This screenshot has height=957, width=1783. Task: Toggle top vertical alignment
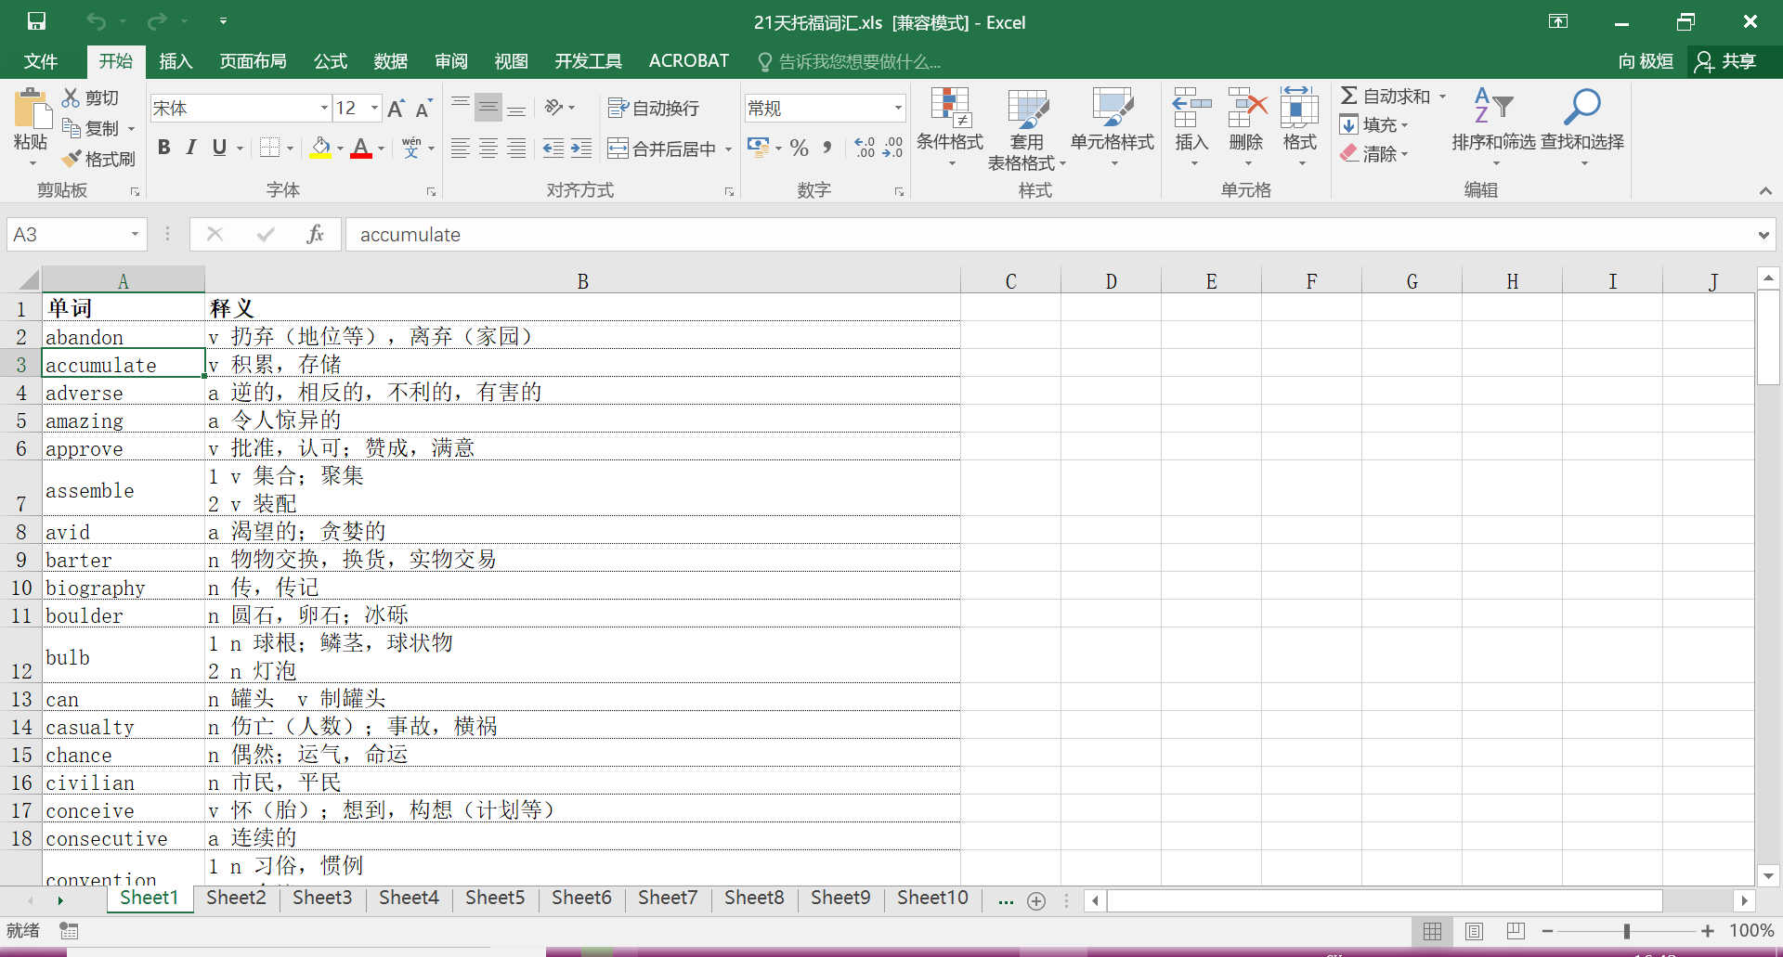click(x=461, y=108)
